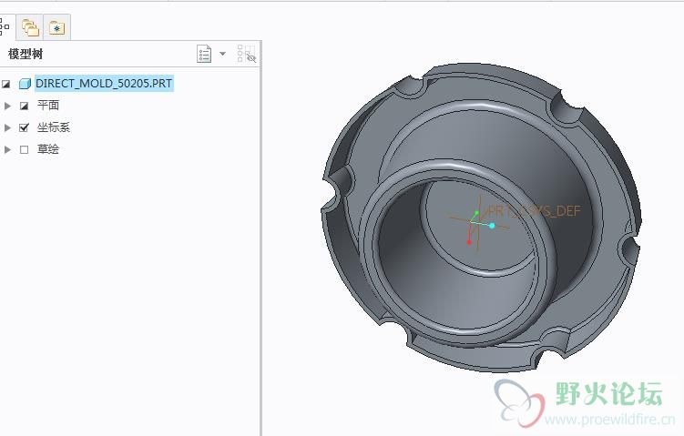The width and height of the screenshot is (684, 436).
Task: Toggle the checkbox left of DIRECT_MOLD_50205.PRT
Action: click(x=6, y=84)
